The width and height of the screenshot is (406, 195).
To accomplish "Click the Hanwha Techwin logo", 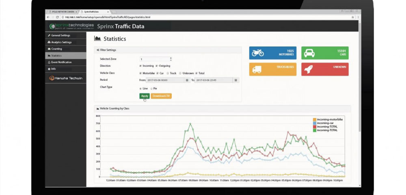I will tap(65, 78).
